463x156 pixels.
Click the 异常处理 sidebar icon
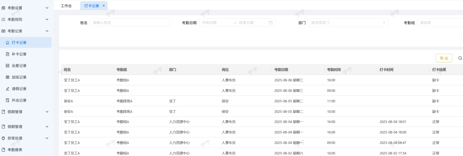tap(3, 138)
